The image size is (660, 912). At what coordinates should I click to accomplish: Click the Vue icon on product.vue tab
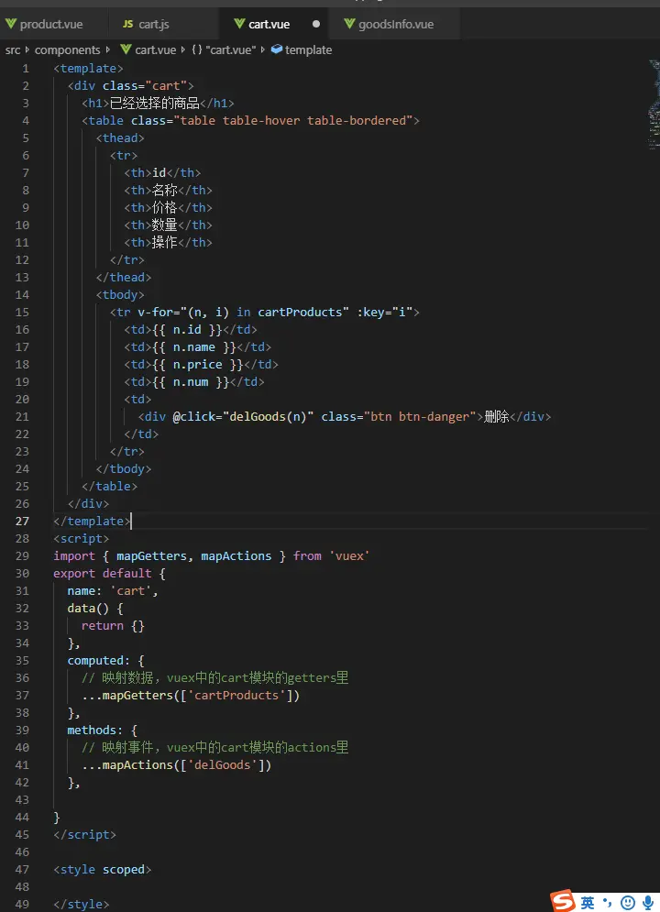click(10, 24)
